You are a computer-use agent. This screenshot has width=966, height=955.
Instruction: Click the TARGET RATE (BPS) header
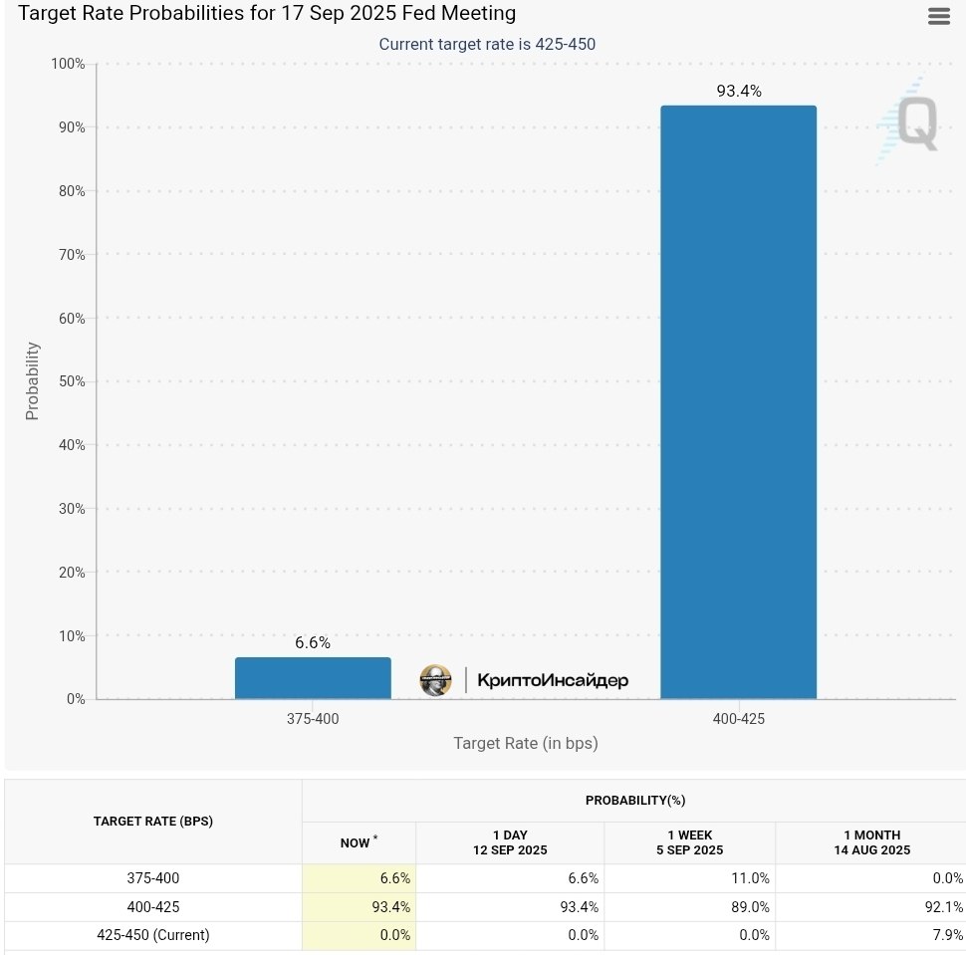click(153, 822)
